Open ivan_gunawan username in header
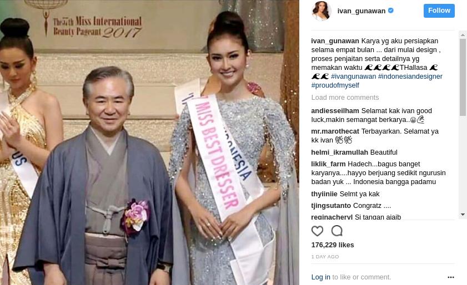Screen dimensions: 467x285 coord(361,11)
